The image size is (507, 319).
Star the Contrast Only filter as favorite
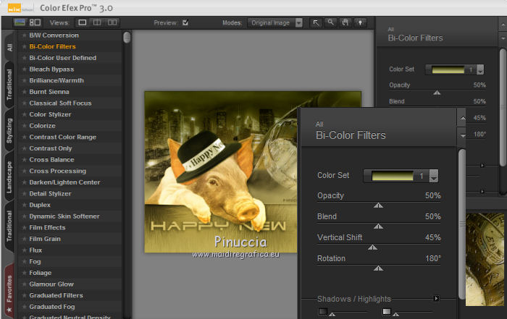click(24, 148)
